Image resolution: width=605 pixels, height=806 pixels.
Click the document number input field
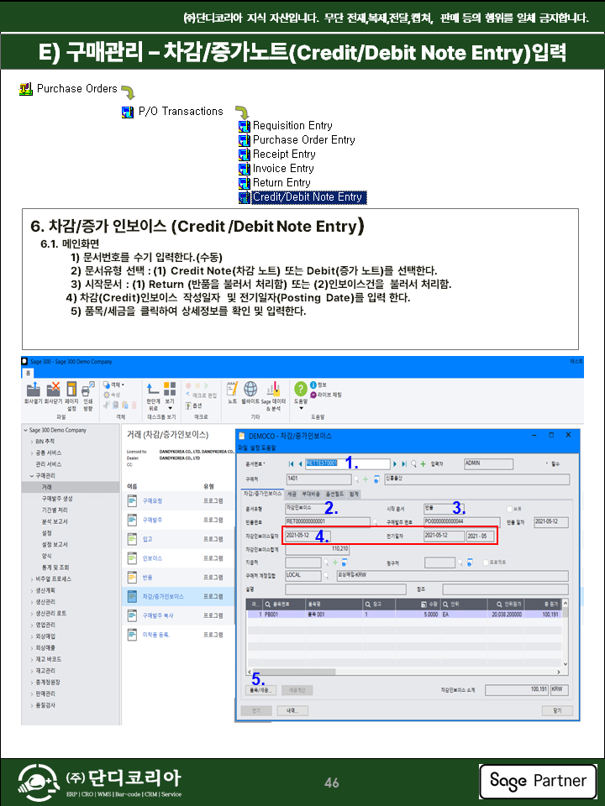click(x=347, y=463)
